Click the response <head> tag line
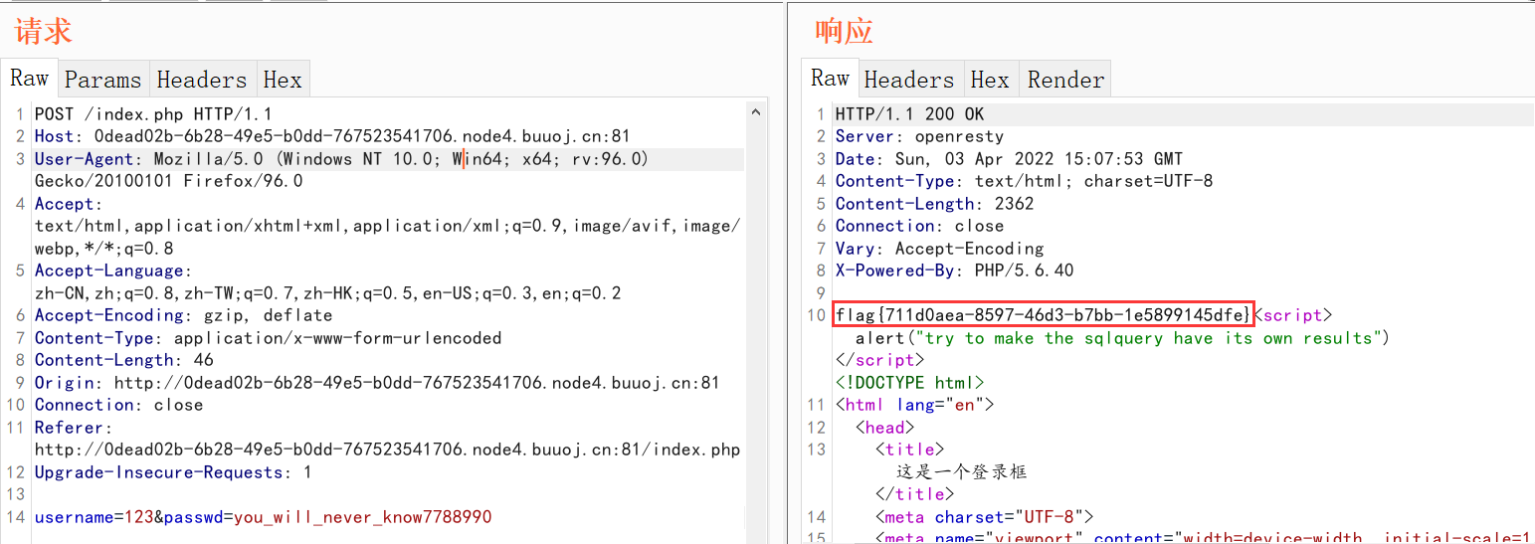Viewport: 1535px width, 544px height. tap(884, 428)
